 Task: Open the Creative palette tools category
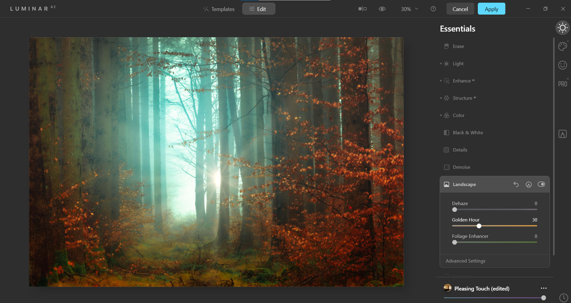click(562, 46)
